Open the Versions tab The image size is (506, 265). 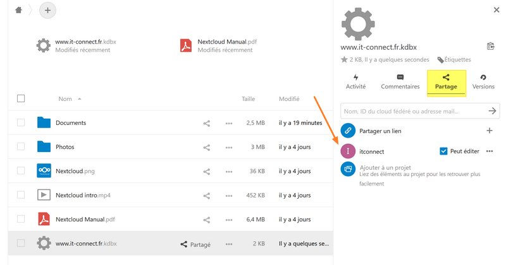click(x=483, y=81)
